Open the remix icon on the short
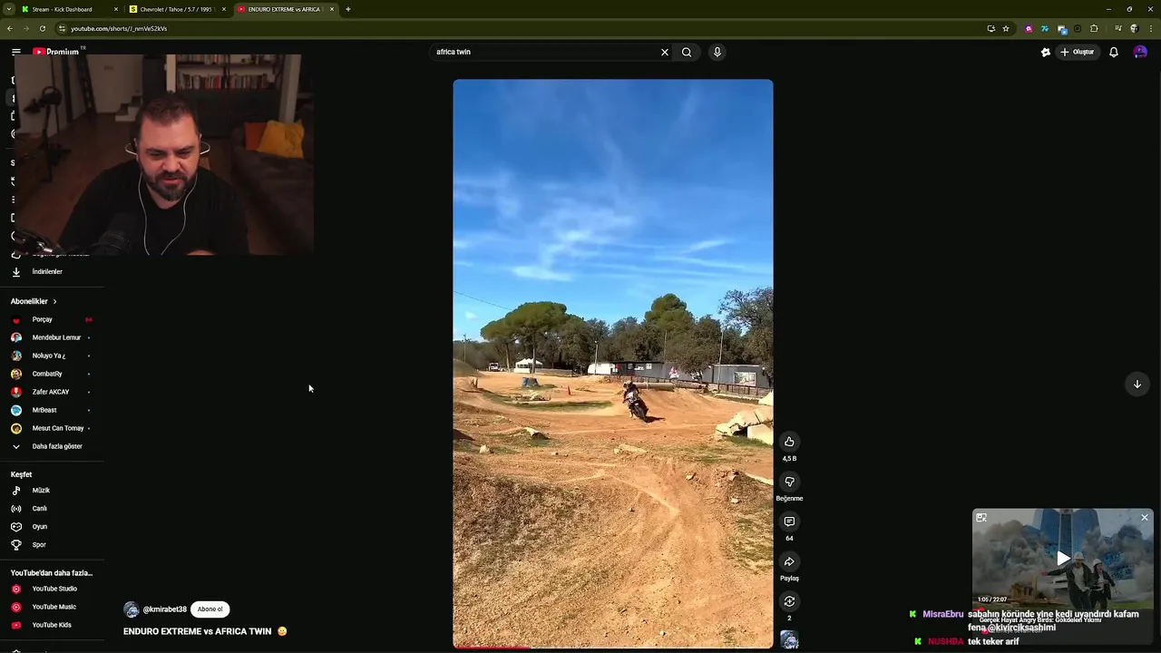Viewport: 1161px width, 653px height. coord(789,601)
